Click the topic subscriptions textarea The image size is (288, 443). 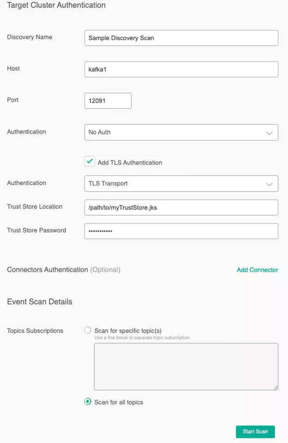186,366
